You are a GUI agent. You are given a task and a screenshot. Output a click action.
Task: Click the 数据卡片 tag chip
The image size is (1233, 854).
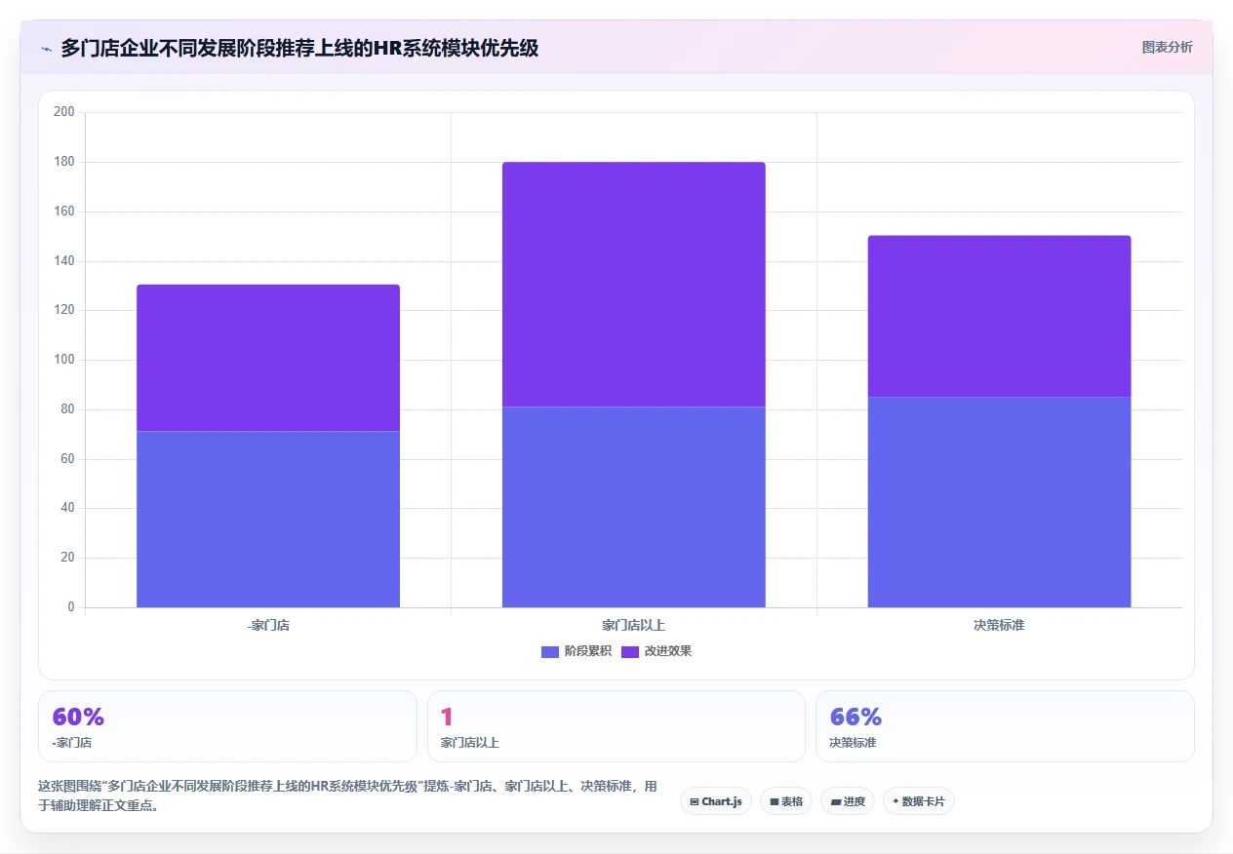click(919, 801)
